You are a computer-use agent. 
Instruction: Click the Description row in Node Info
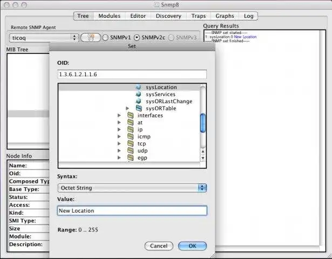[29, 244]
